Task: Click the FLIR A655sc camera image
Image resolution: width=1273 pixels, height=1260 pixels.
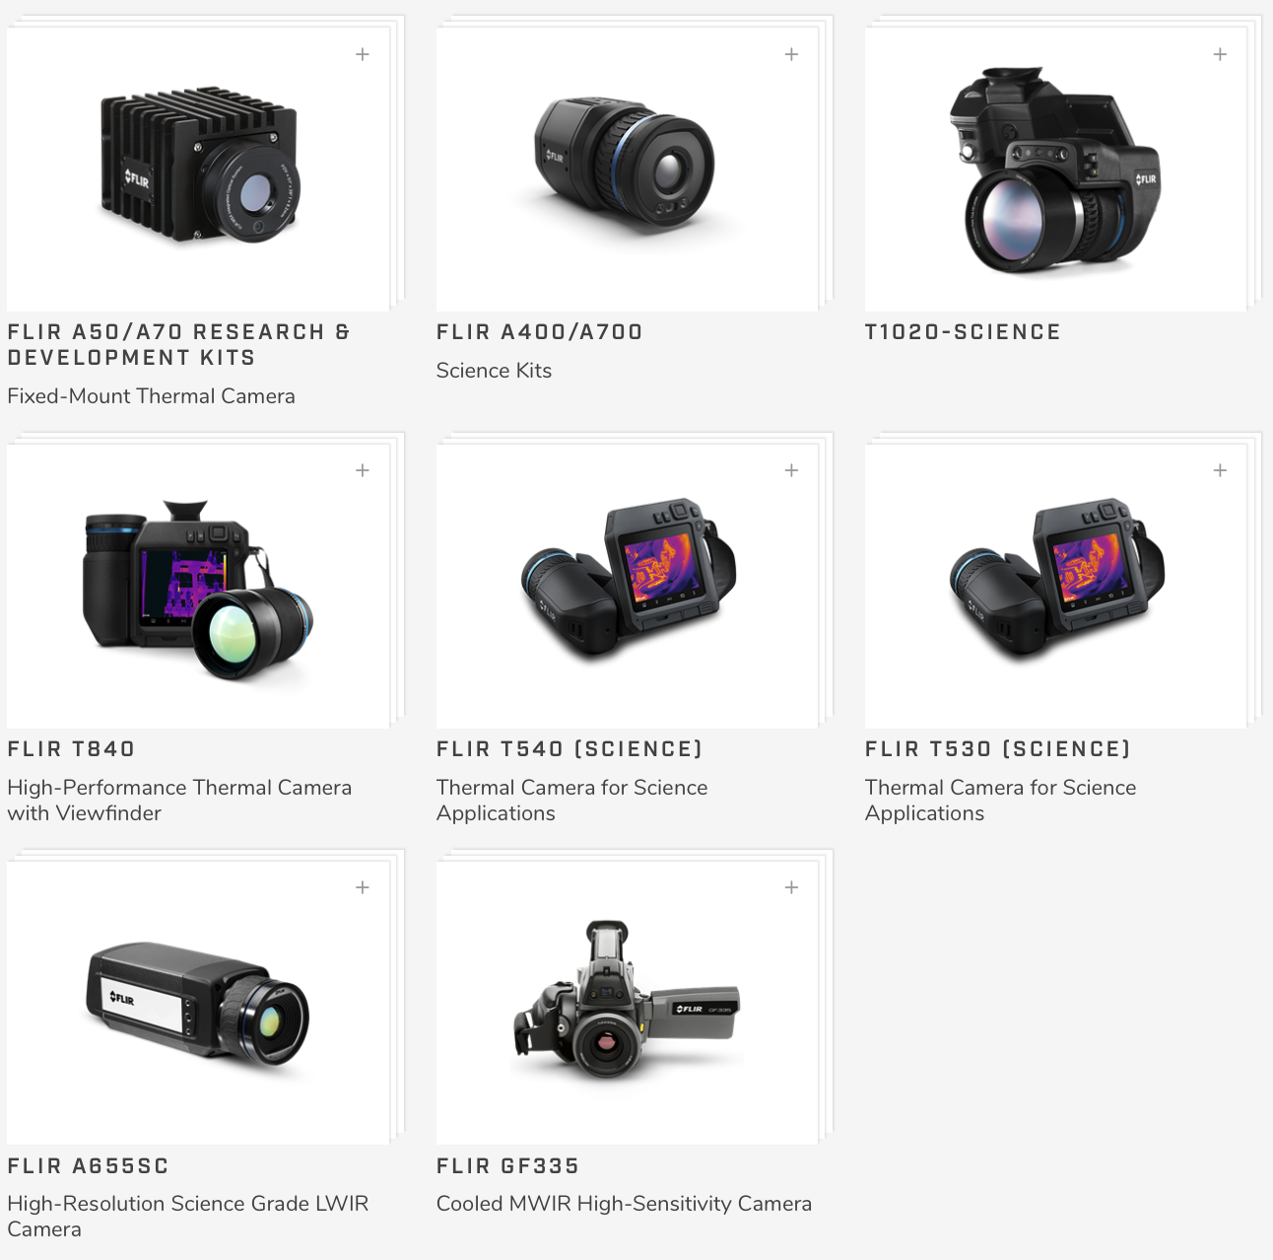Action: click(198, 1002)
